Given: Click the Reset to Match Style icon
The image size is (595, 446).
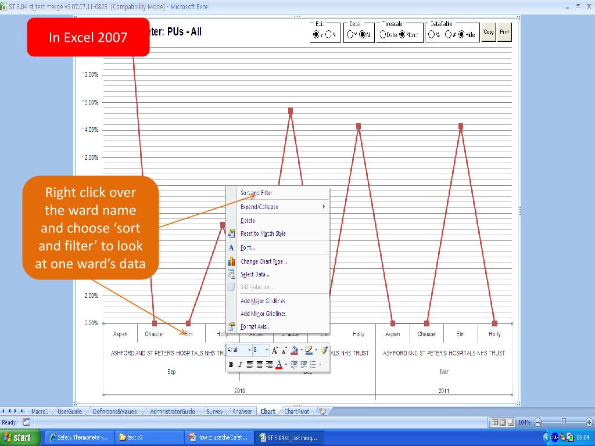Looking at the screenshot, I should 231,233.
